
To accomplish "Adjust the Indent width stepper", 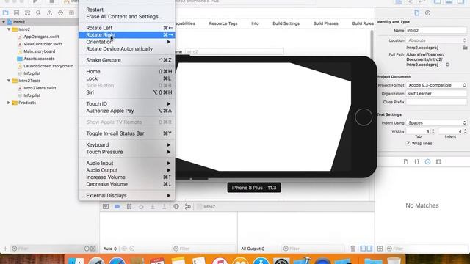I will 465,131.
